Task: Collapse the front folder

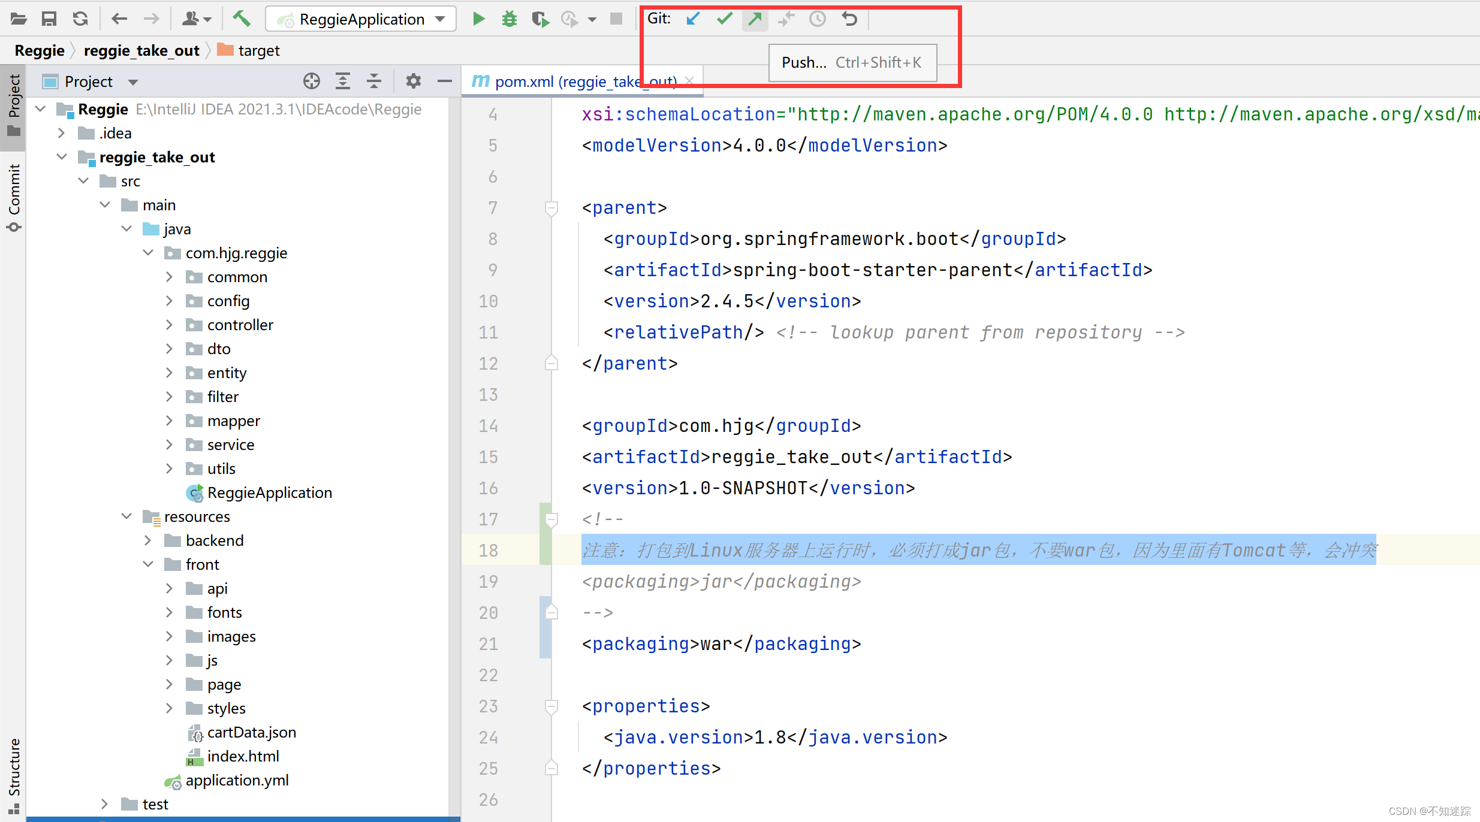Action: (148, 564)
